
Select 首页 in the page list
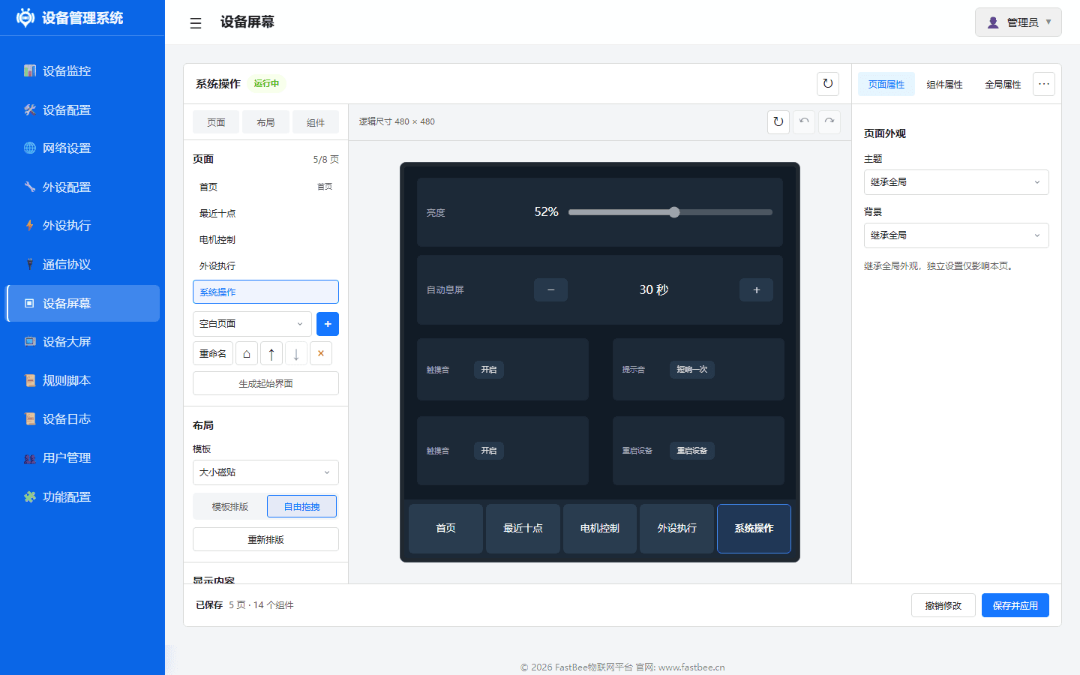265,187
